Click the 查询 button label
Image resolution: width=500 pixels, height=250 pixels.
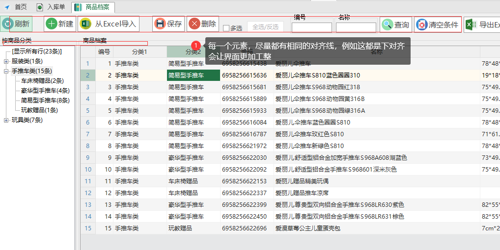click(x=401, y=25)
